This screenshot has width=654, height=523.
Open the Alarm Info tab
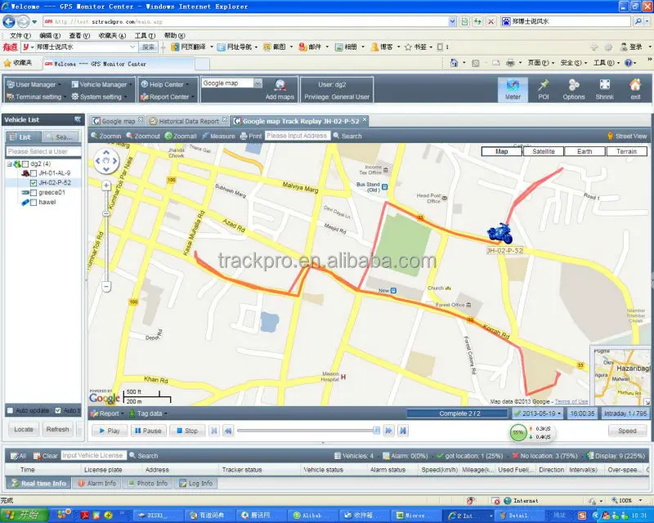coord(96,484)
